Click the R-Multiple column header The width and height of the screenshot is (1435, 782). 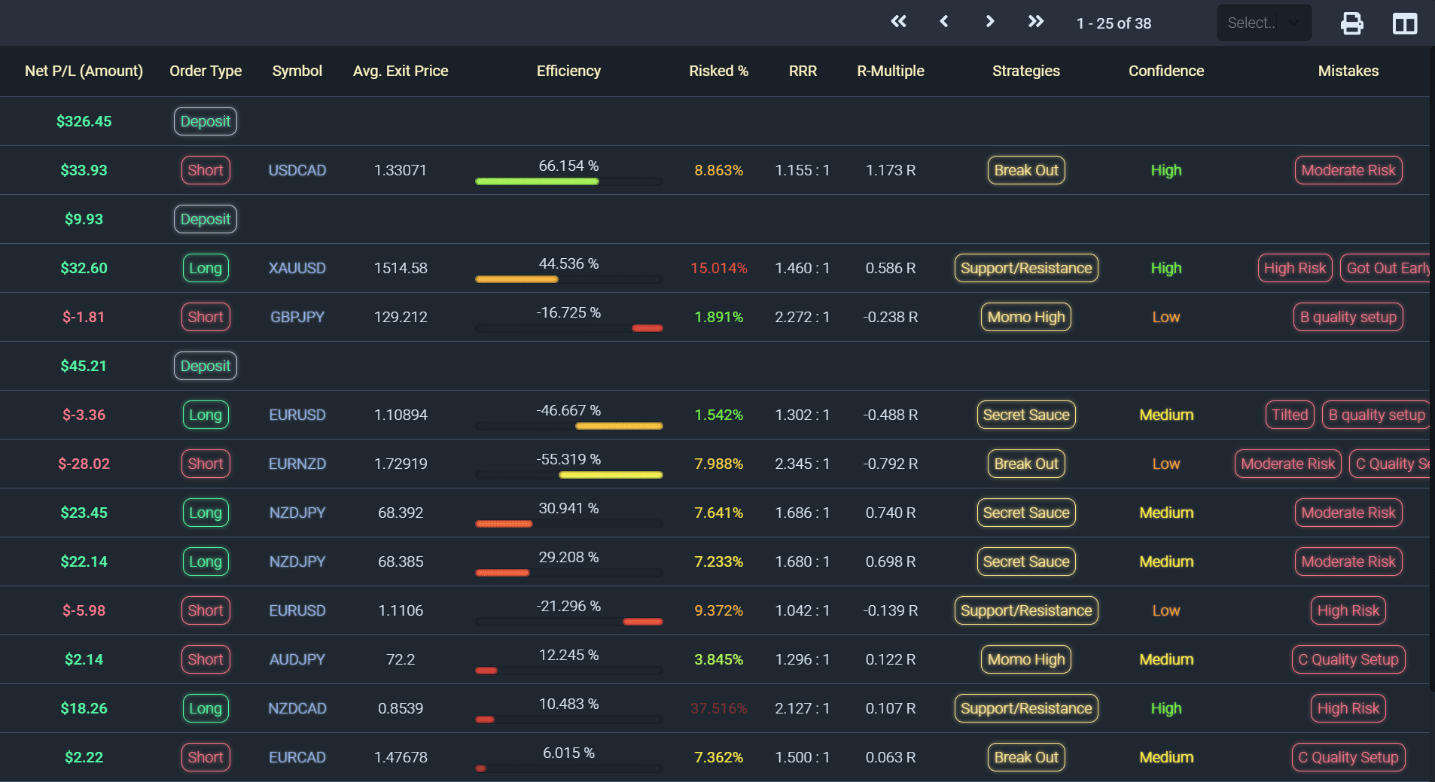click(x=890, y=71)
